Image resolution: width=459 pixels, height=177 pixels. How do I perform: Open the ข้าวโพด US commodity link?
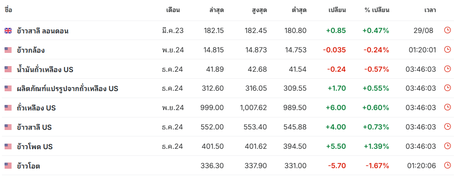[x=34, y=147]
